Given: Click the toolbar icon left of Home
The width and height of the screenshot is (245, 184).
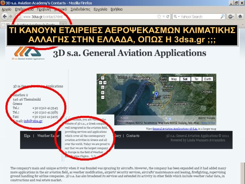Looking at the screenshot, I should pos(231,16).
